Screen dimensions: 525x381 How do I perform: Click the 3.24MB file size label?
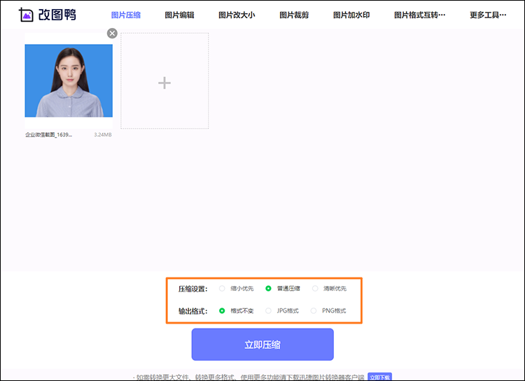[x=103, y=135]
